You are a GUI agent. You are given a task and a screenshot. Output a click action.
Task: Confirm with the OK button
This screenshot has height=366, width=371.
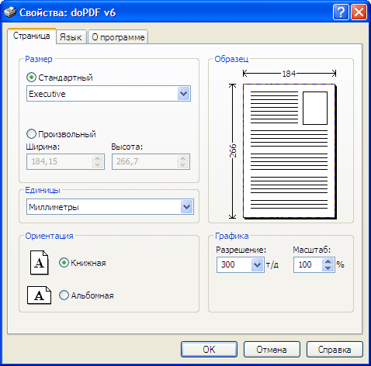click(x=209, y=350)
